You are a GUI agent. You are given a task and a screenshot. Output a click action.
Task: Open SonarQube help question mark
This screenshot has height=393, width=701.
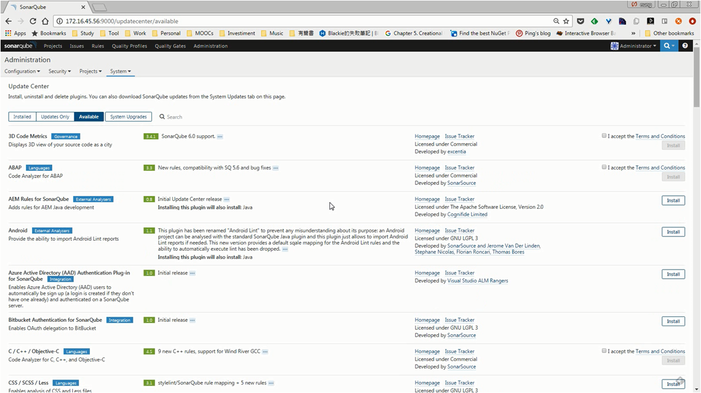(x=685, y=45)
